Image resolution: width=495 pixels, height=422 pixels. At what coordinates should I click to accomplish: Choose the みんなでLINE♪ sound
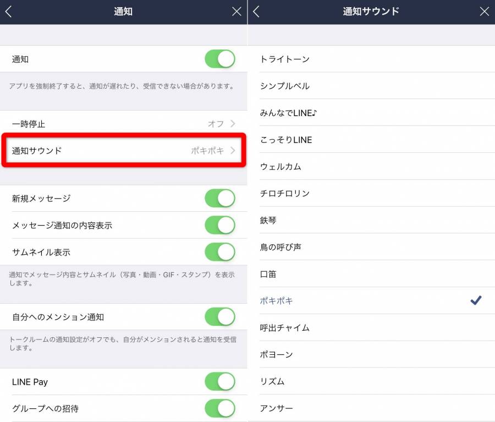click(371, 113)
